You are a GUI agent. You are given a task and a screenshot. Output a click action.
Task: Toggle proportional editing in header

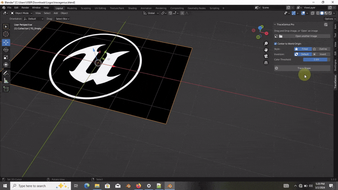[182, 13]
